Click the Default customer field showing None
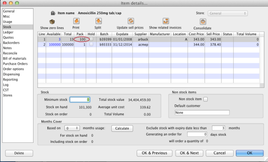 [x=202, y=112]
